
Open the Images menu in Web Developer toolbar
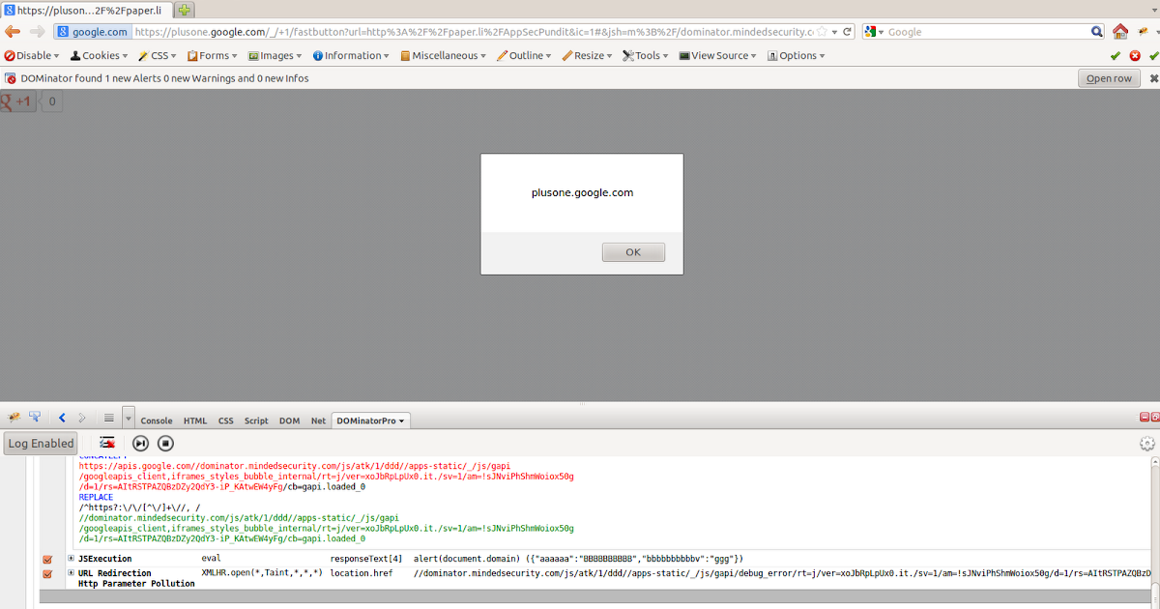(275, 56)
